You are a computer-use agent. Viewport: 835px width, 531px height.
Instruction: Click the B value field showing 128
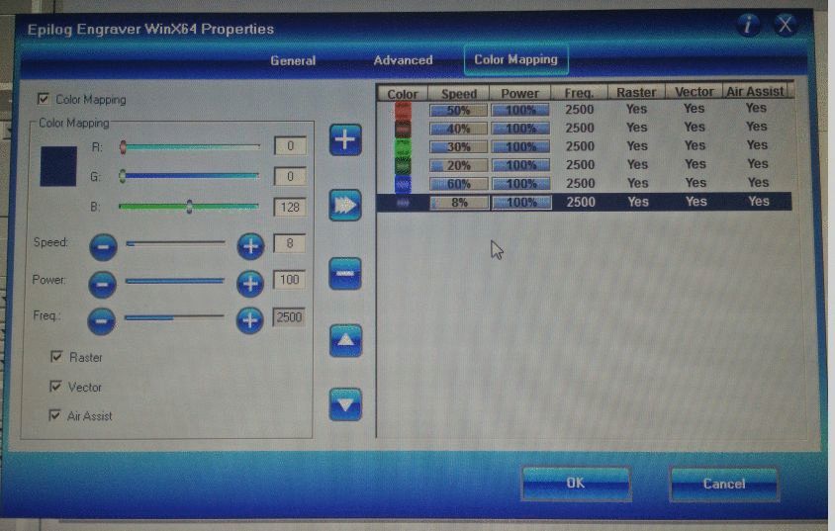(x=290, y=207)
